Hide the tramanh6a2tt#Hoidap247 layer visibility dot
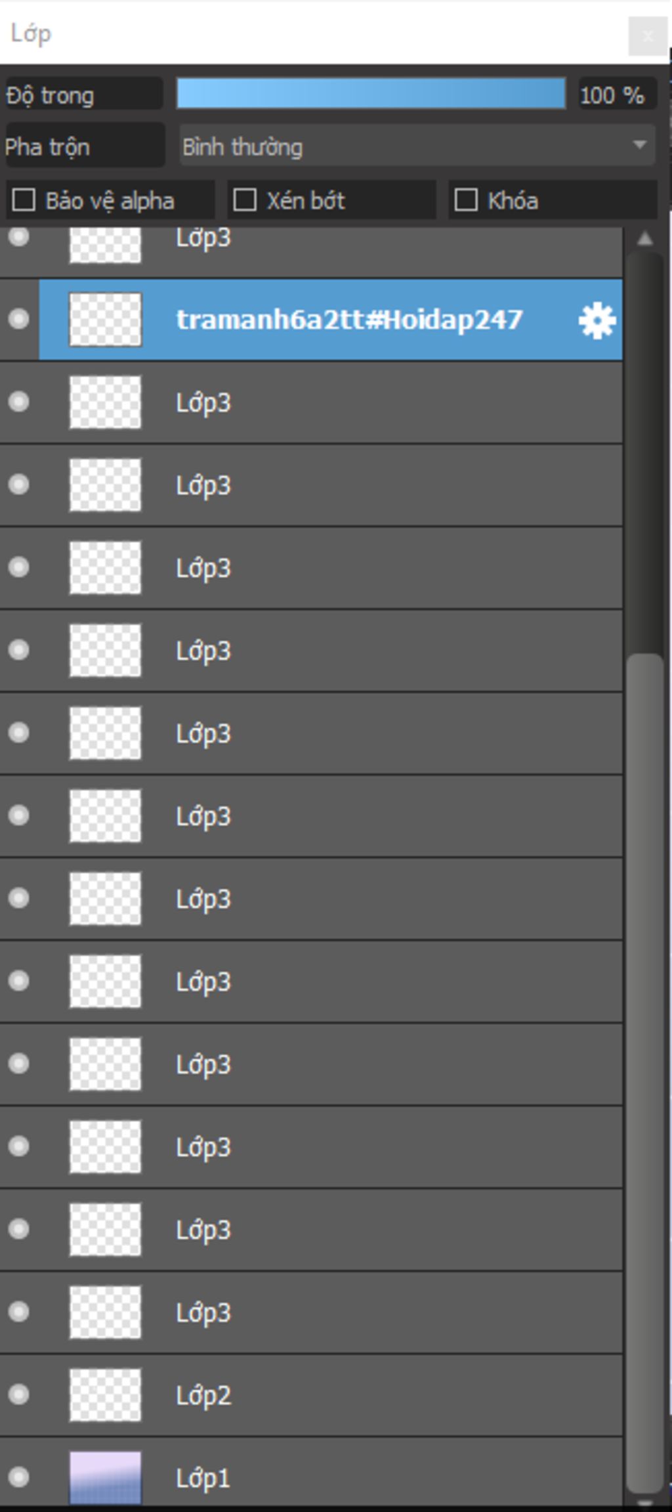This screenshot has height=1512, width=672. point(18,319)
